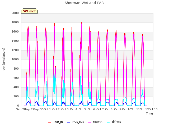This screenshot has height=127, width=169.
Task: Toggle the PAR_in legend entry
Action: tap(56, 122)
